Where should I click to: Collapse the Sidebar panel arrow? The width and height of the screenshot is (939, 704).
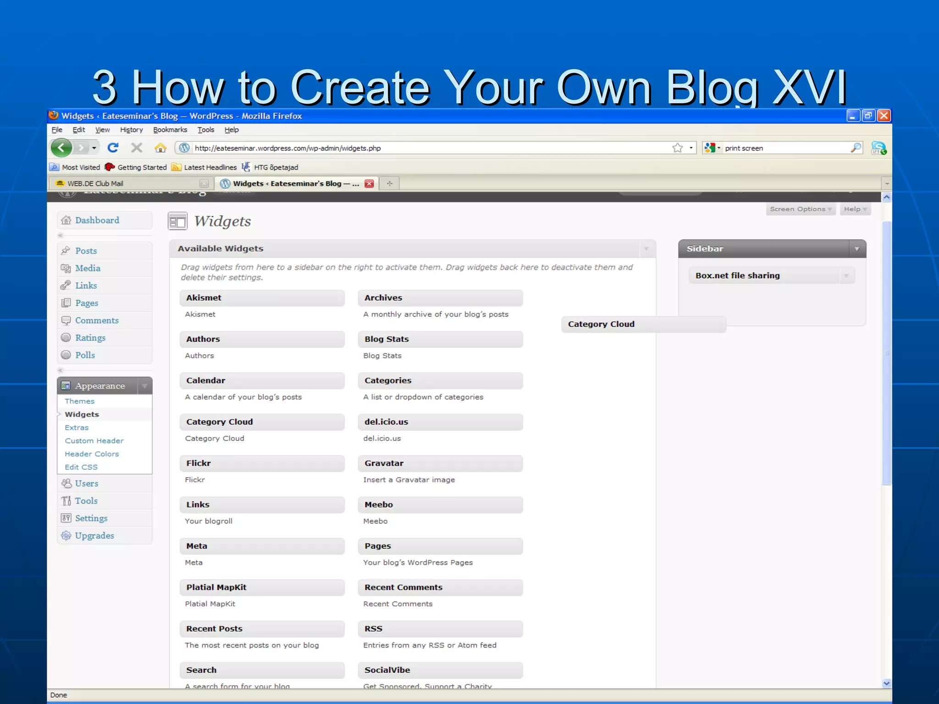click(857, 249)
